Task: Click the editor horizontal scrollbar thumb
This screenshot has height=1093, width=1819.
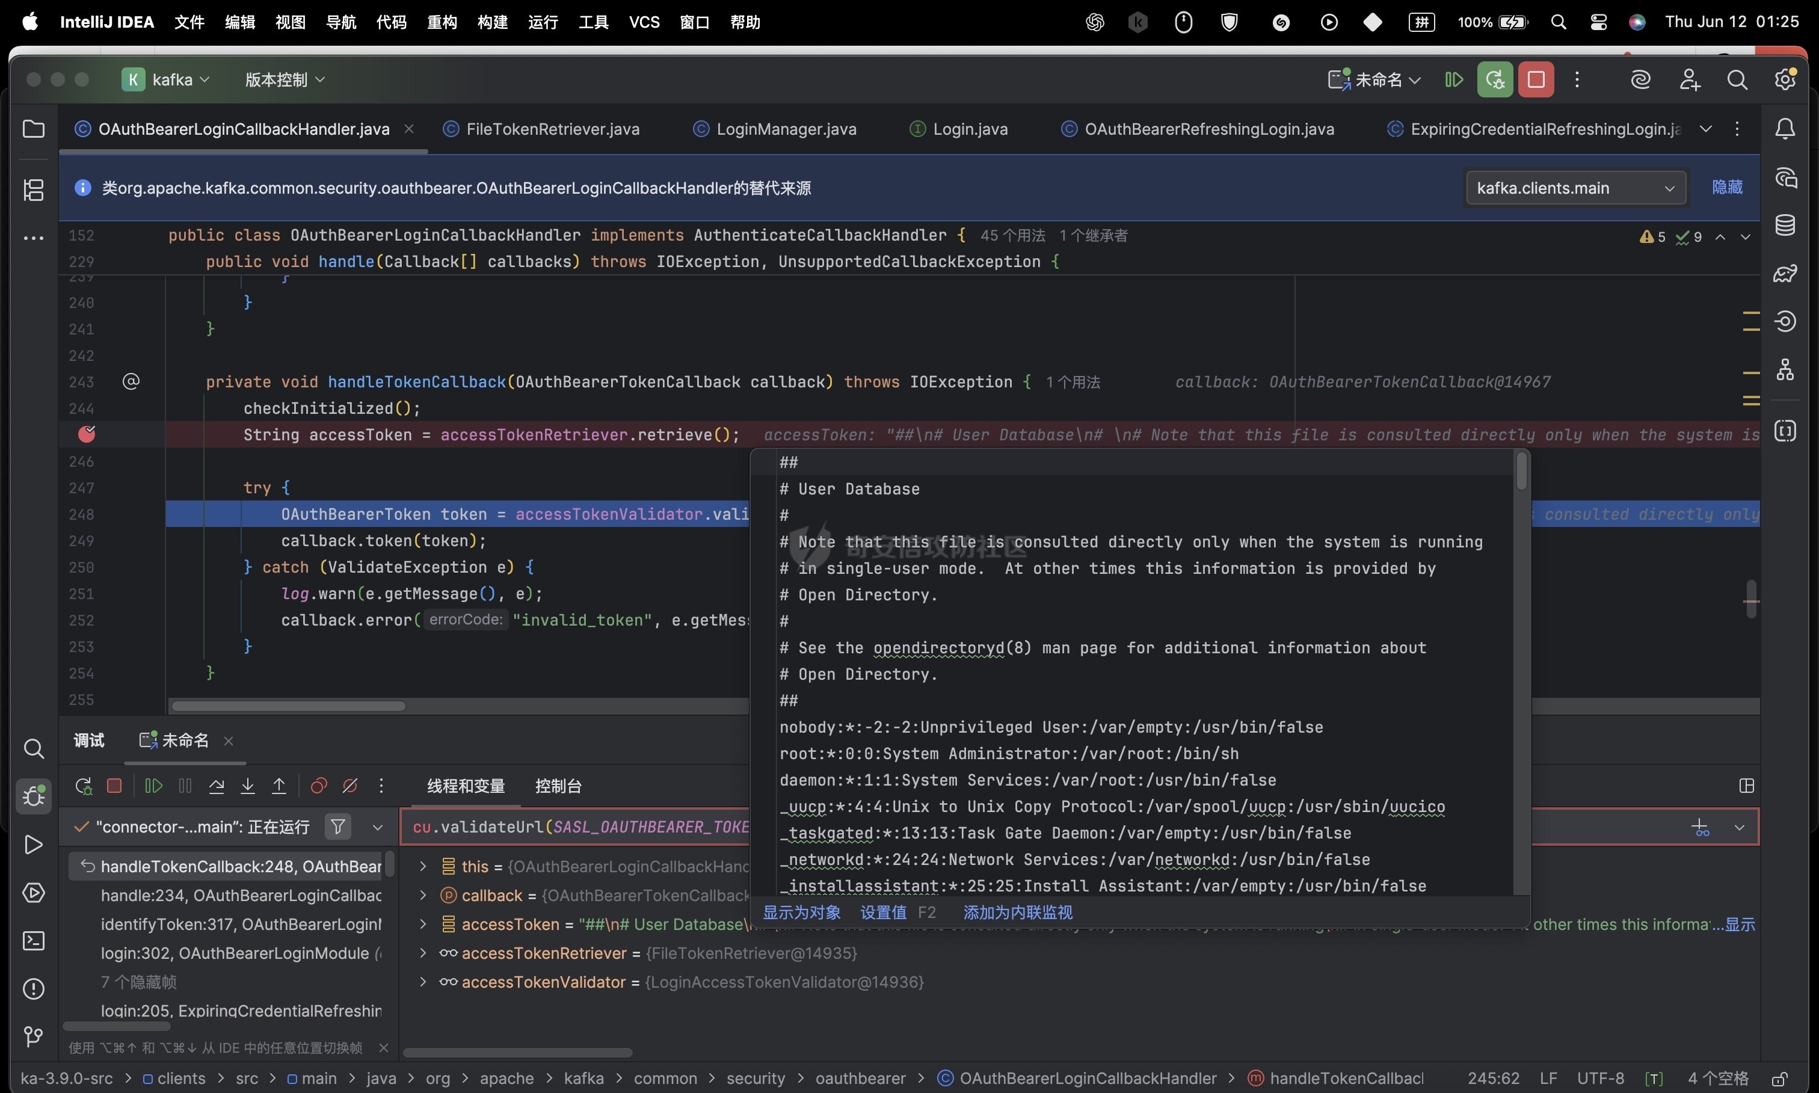Action: tap(288, 706)
